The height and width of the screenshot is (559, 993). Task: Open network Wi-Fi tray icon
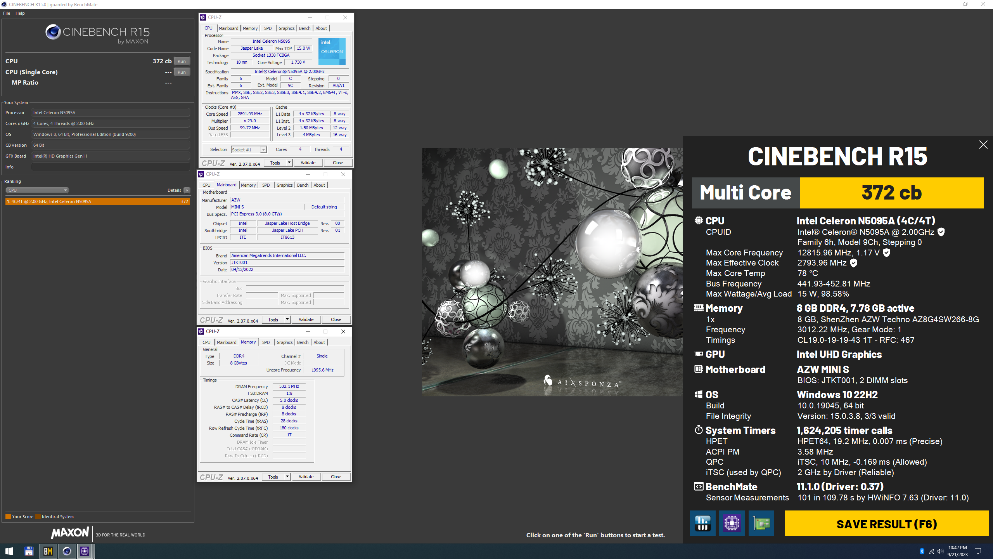932,551
